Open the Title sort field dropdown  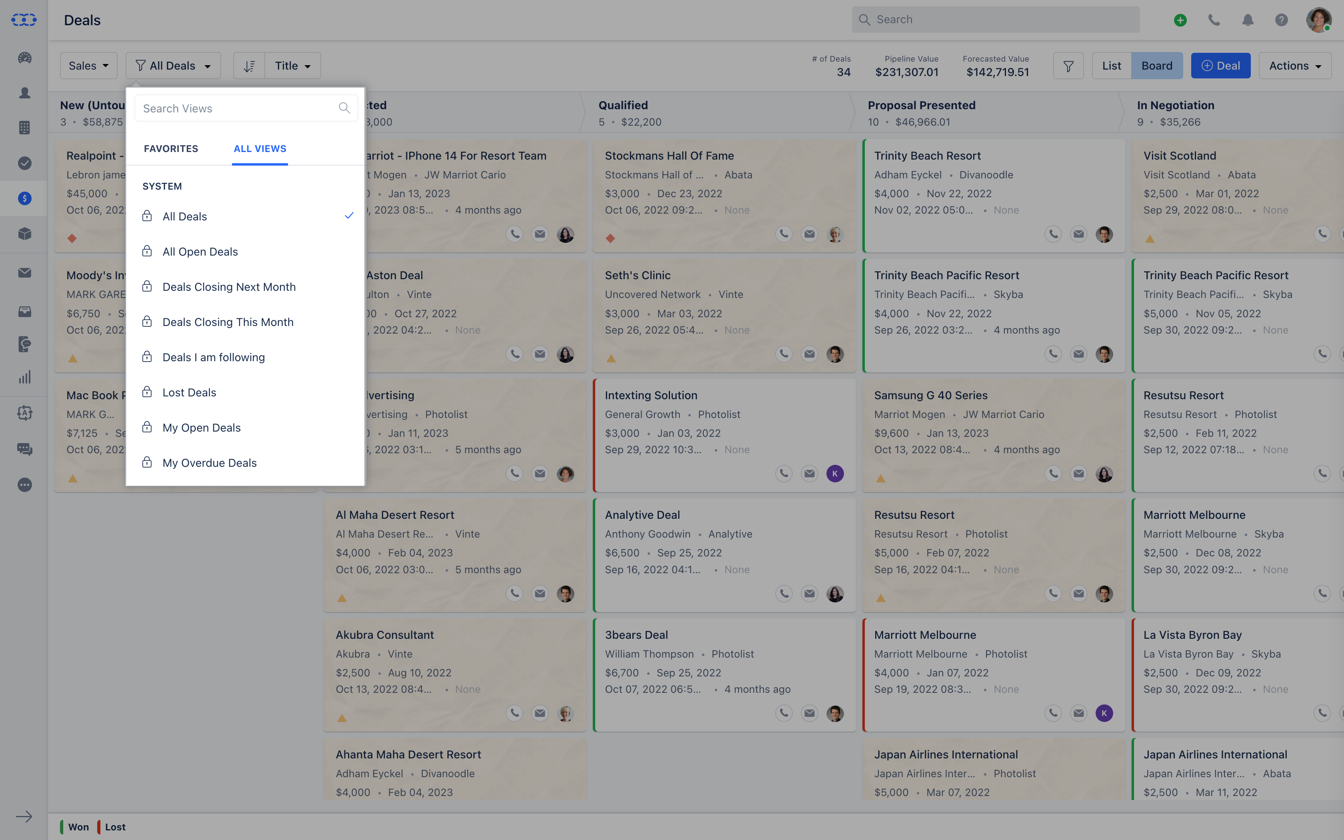point(293,66)
